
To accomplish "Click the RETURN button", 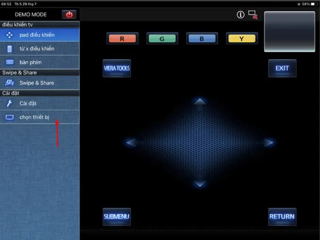I will pyautogui.click(x=282, y=217).
